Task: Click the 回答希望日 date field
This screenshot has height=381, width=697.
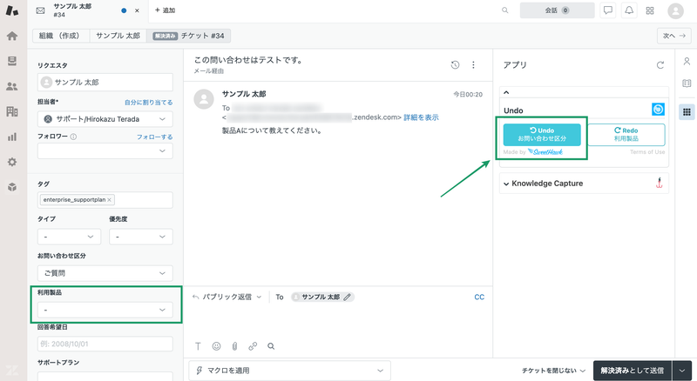Action: (105, 344)
